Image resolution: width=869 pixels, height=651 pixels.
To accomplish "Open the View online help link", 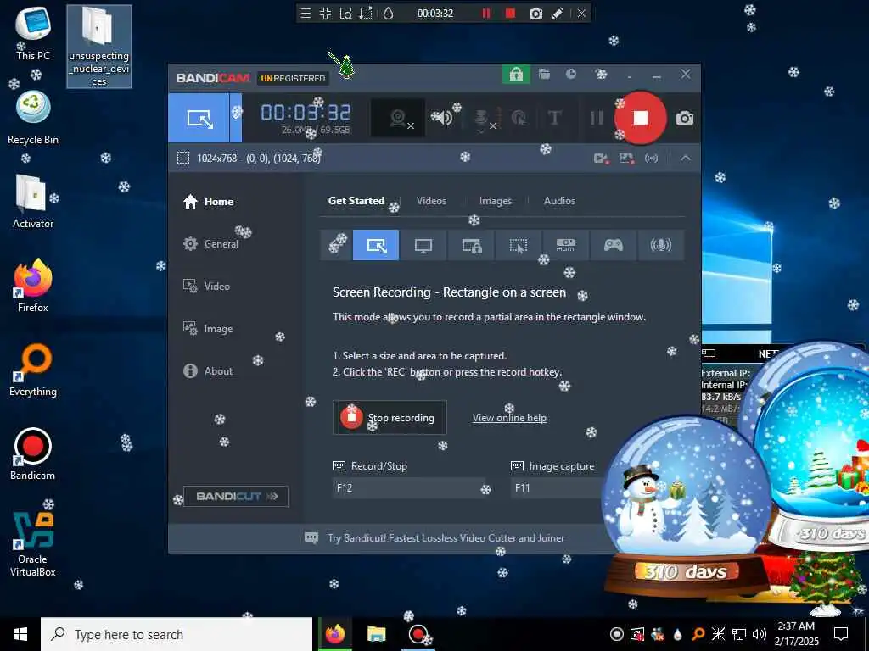I will pos(509,418).
